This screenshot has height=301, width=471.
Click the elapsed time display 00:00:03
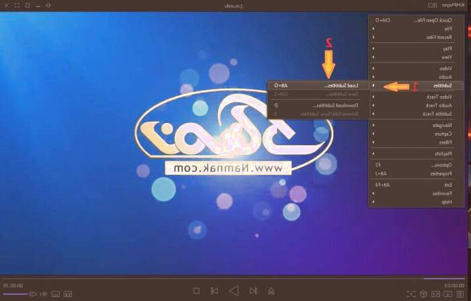454,286
